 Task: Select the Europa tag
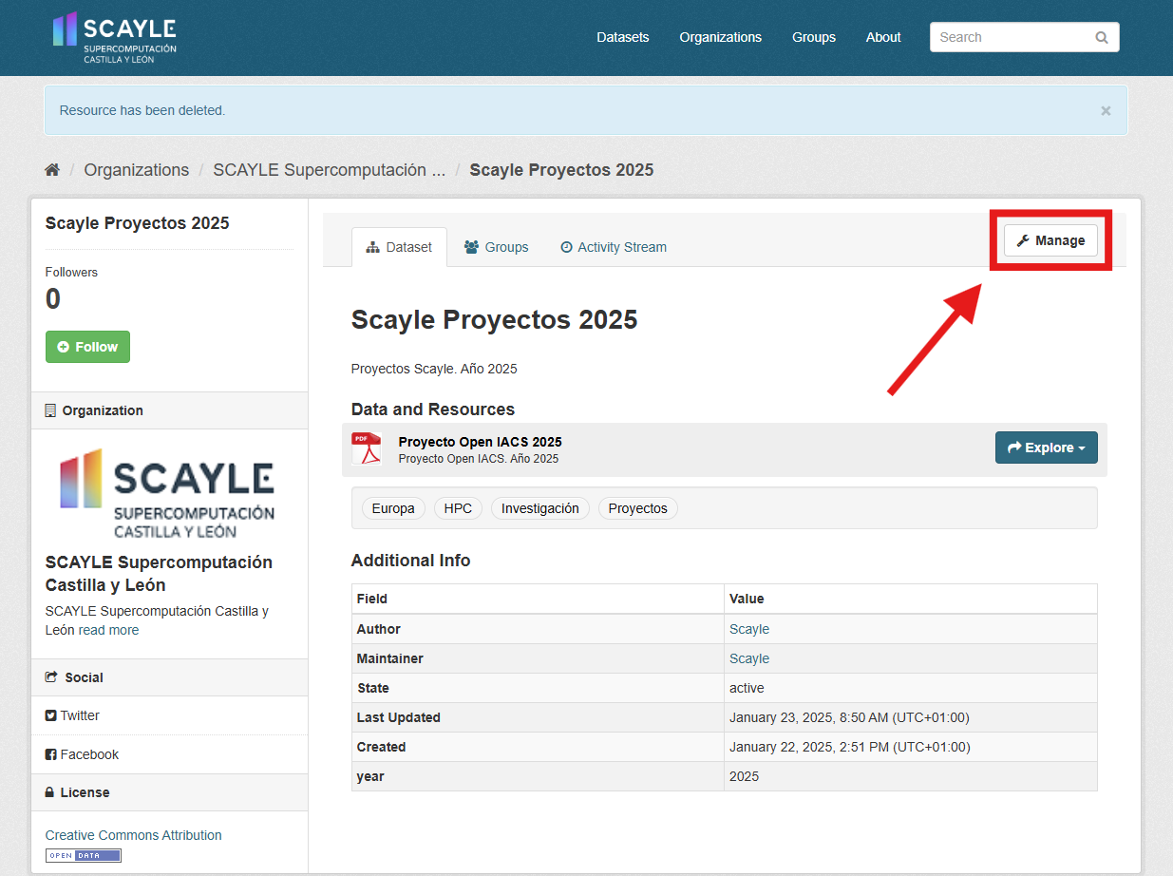tap(393, 508)
